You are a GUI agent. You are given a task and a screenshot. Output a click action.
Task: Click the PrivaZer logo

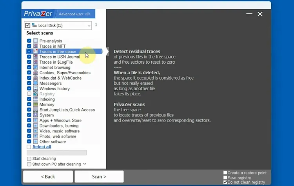pos(38,14)
